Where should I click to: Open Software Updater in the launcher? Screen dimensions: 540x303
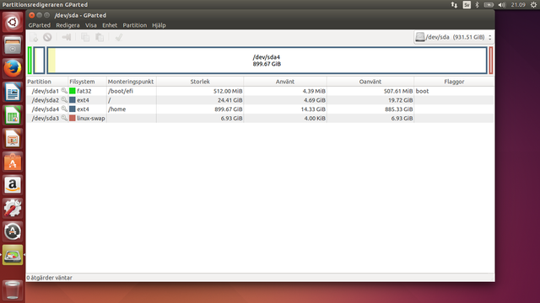tap(13, 231)
